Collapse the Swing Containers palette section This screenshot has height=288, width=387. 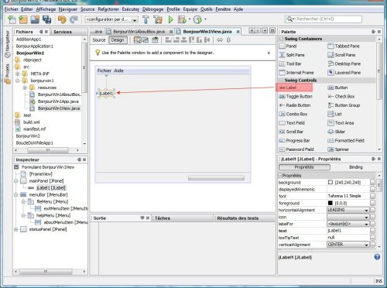tap(282, 39)
